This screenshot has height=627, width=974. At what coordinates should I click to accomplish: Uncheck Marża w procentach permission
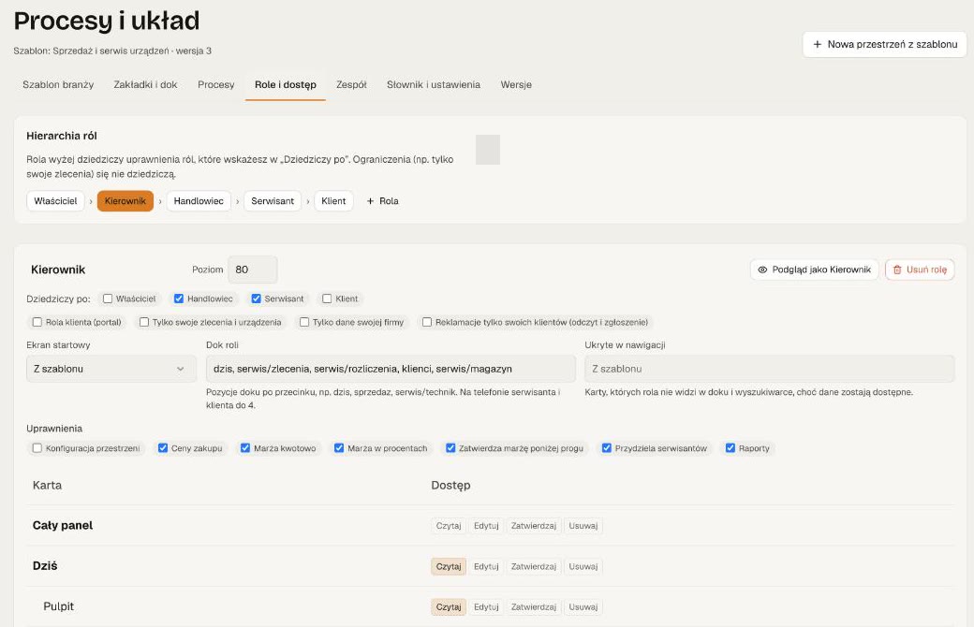point(339,448)
